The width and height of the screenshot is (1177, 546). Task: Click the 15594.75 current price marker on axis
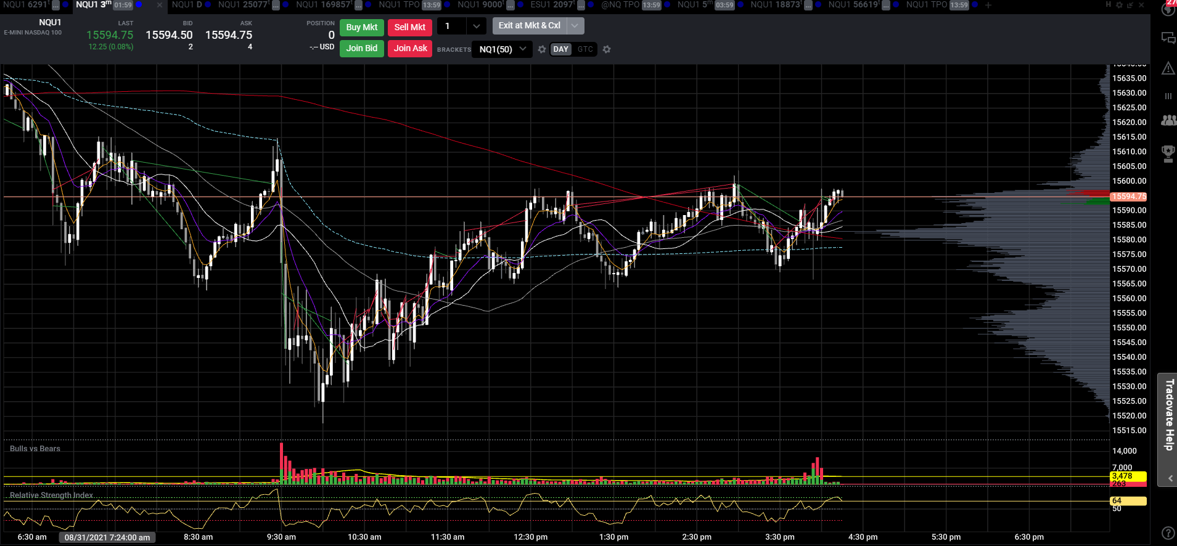[1128, 197]
